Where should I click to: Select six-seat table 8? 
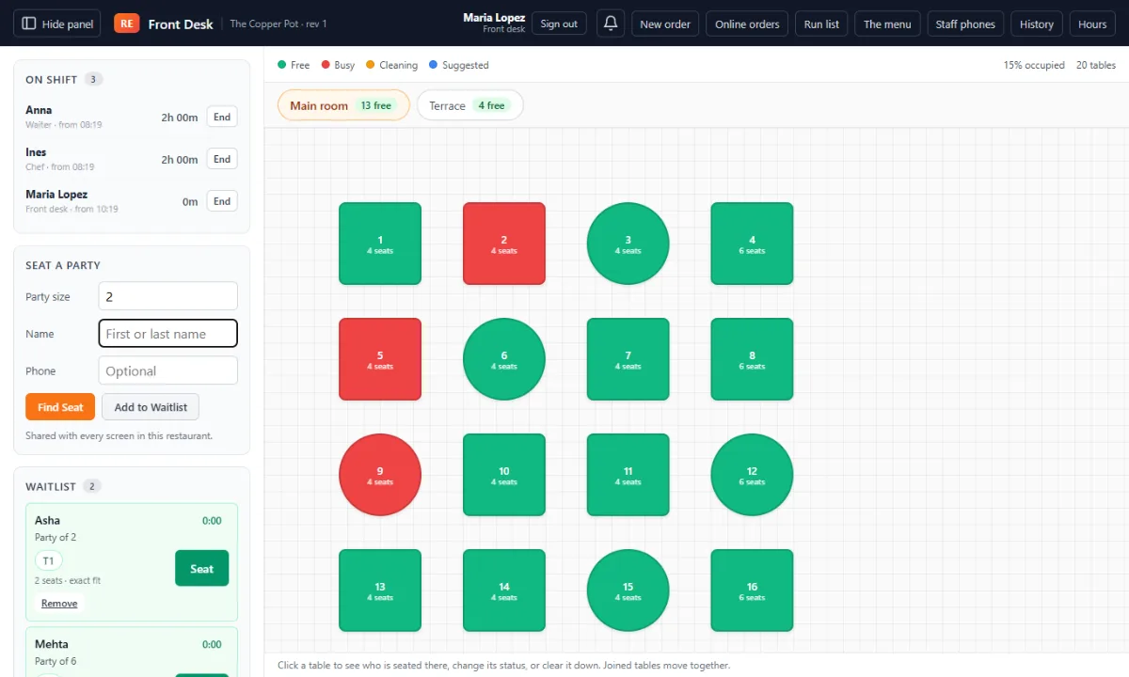(752, 359)
